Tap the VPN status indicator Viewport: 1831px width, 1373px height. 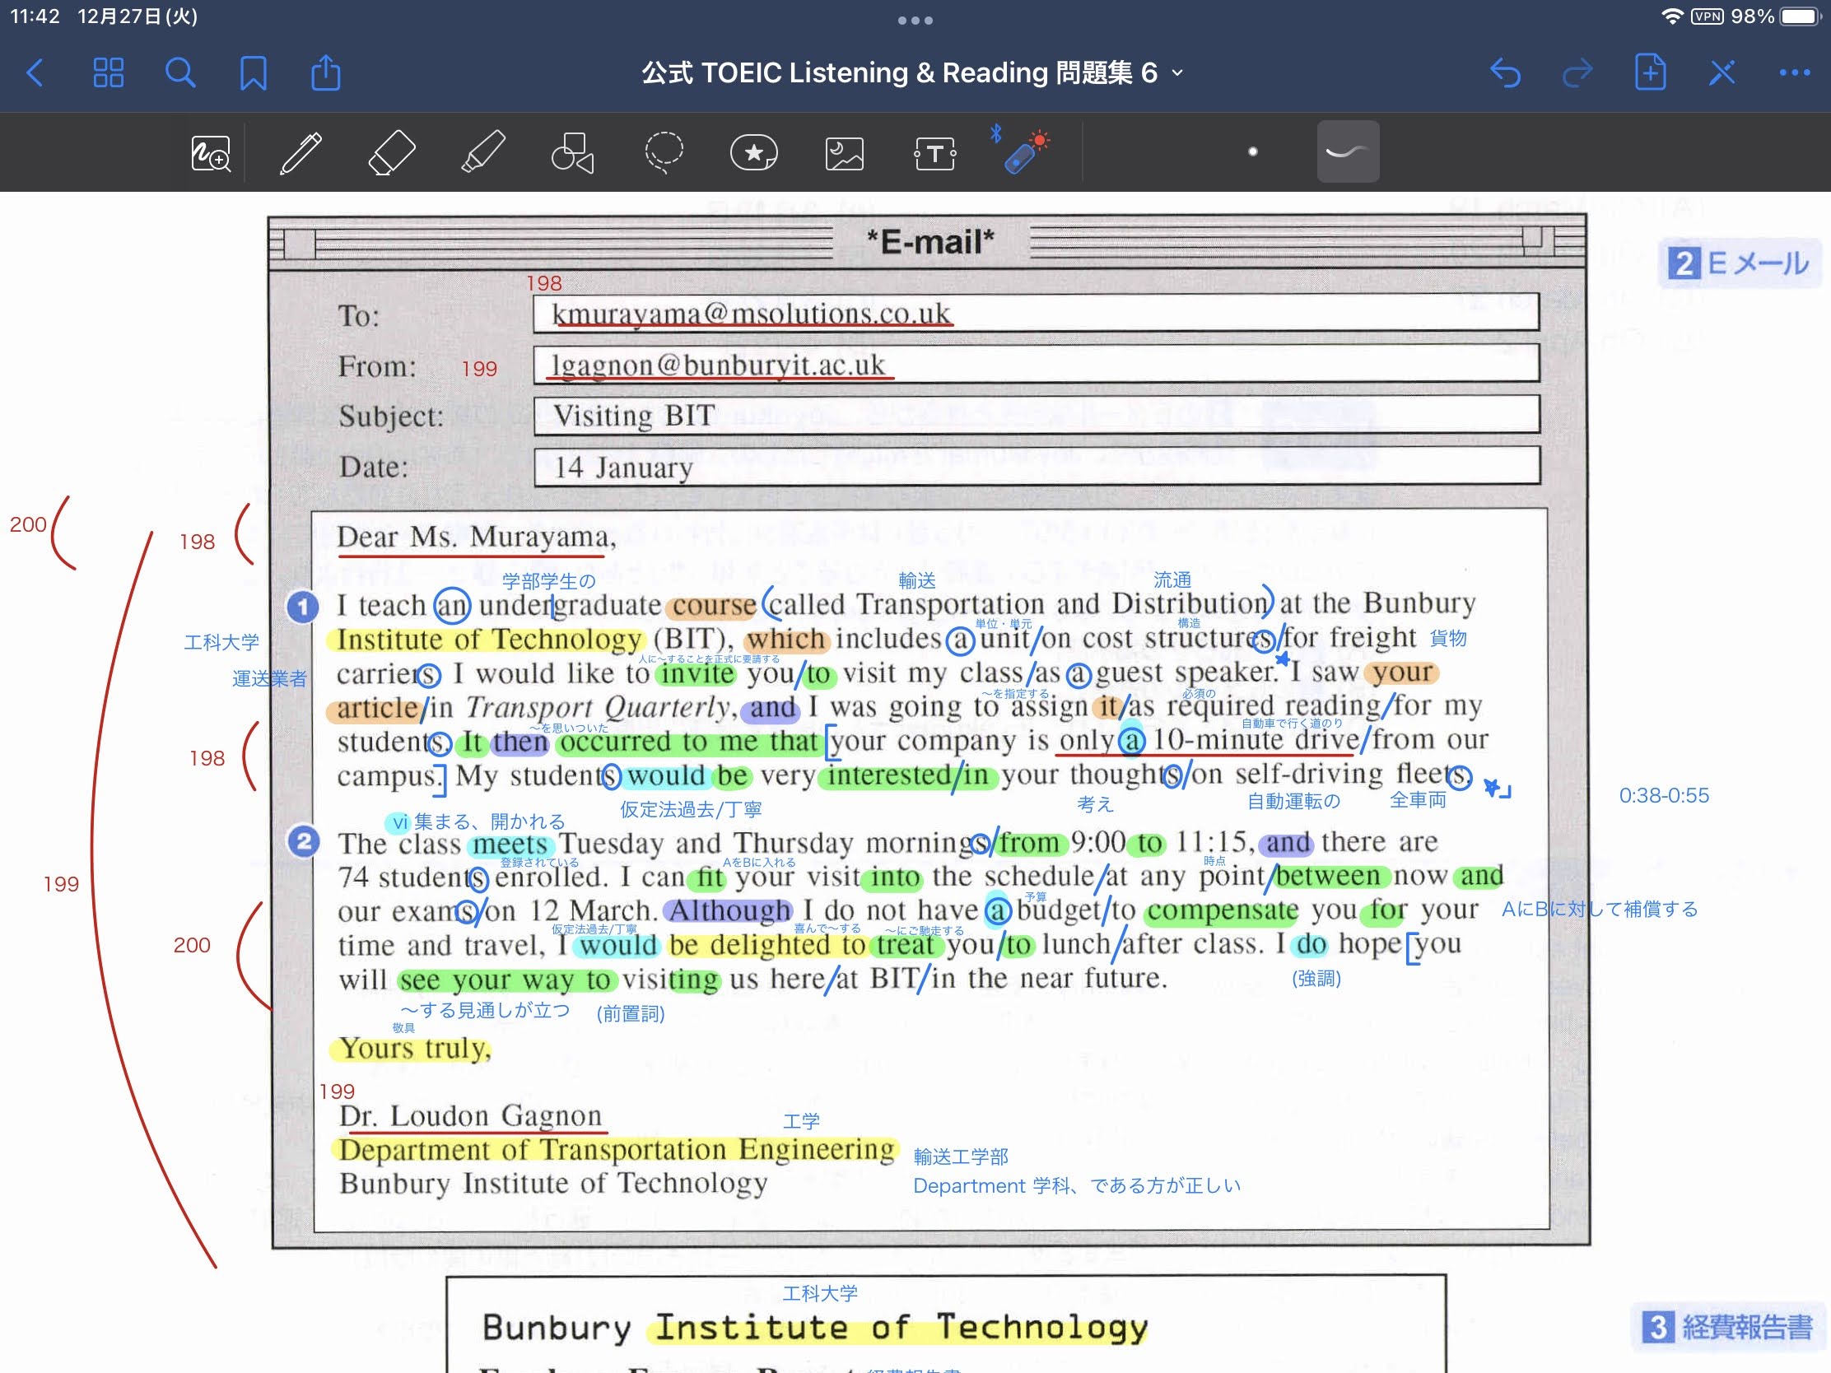click(x=1707, y=16)
